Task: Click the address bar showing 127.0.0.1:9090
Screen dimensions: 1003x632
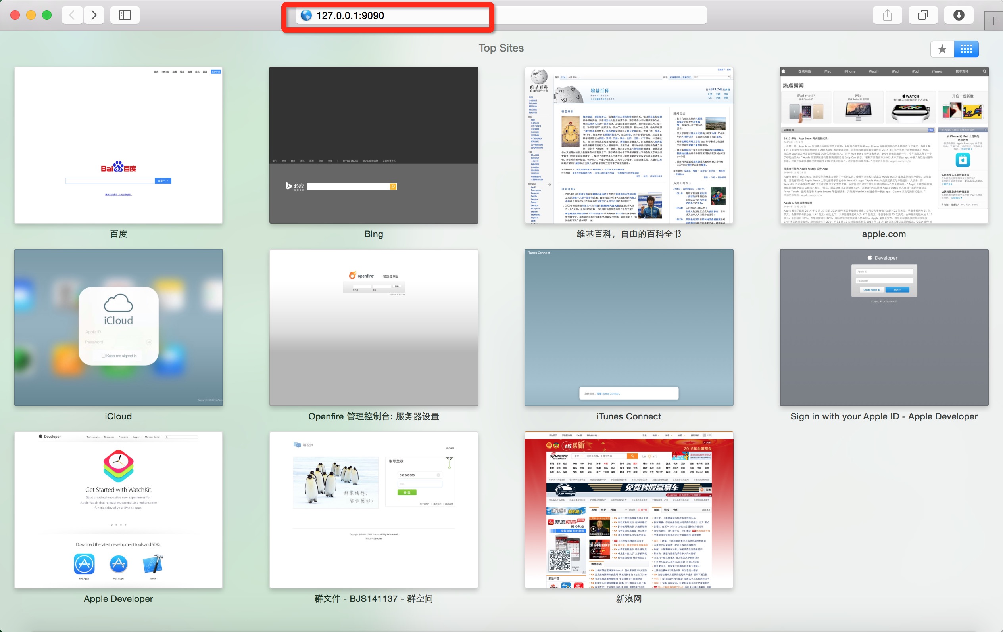Action: point(501,15)
